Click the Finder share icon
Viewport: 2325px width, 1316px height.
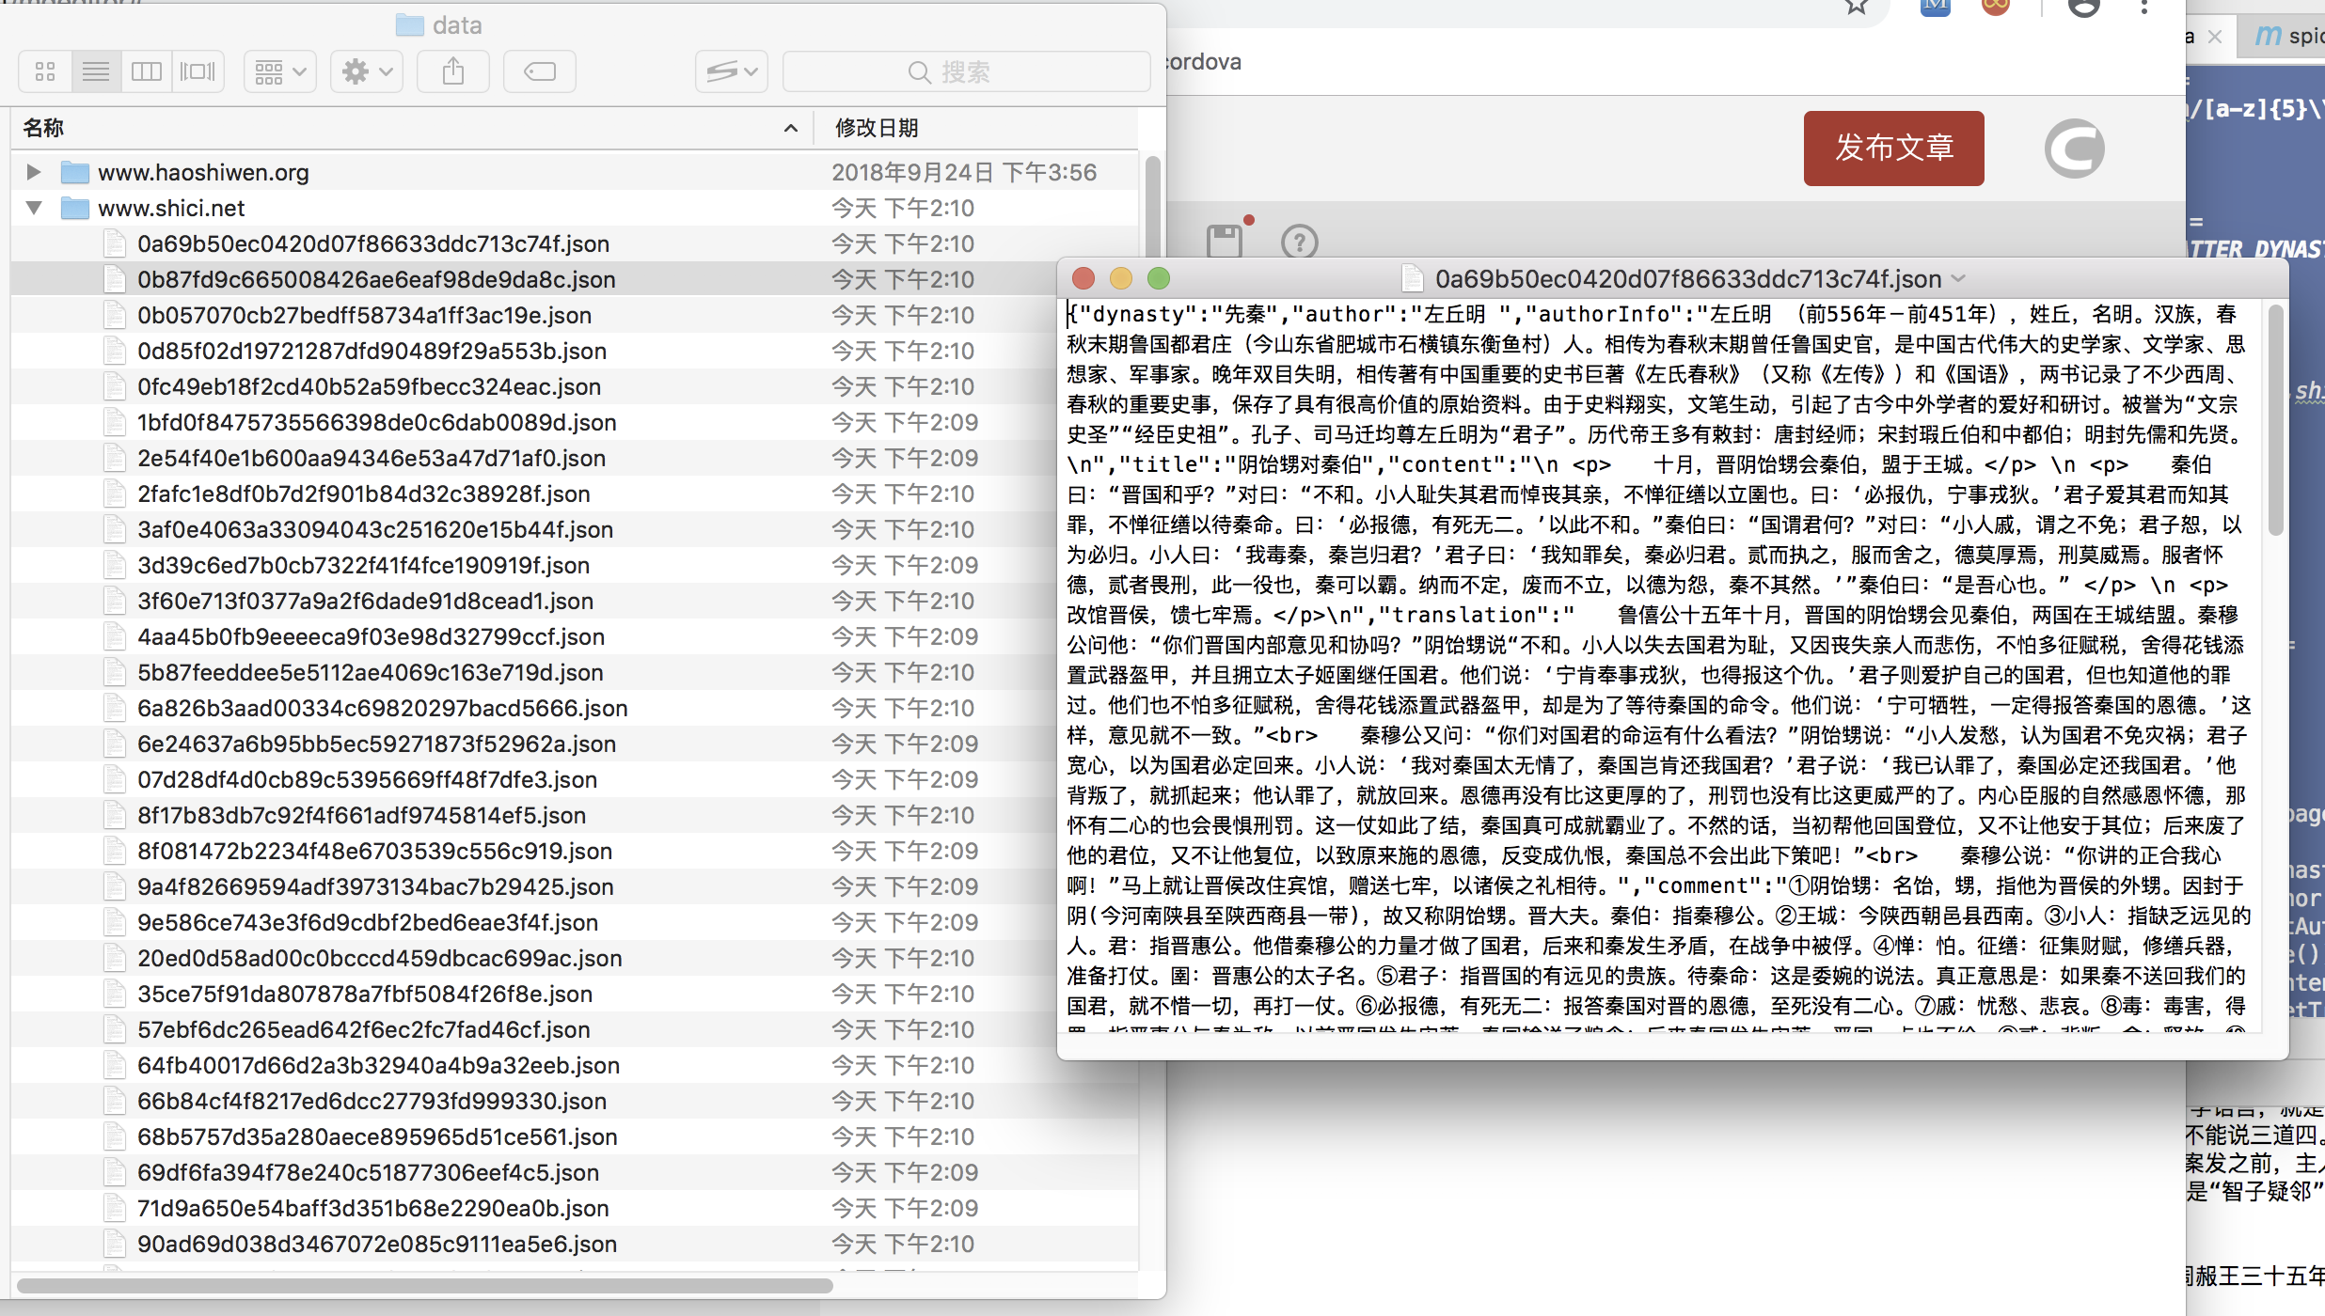[453, 71]
